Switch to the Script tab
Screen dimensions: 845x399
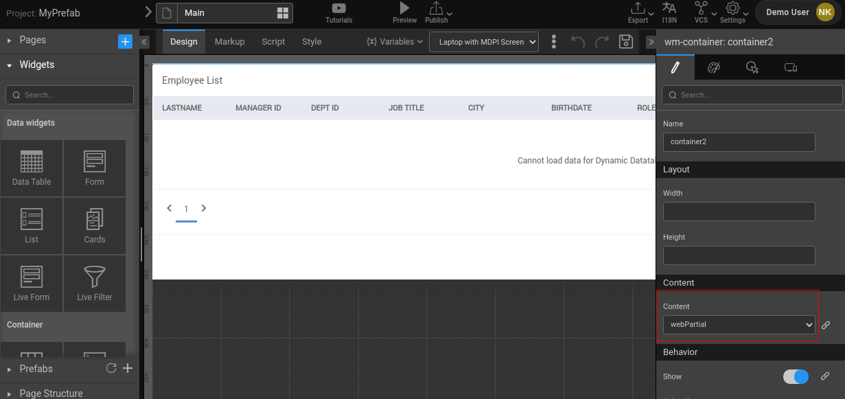point(273,41)
